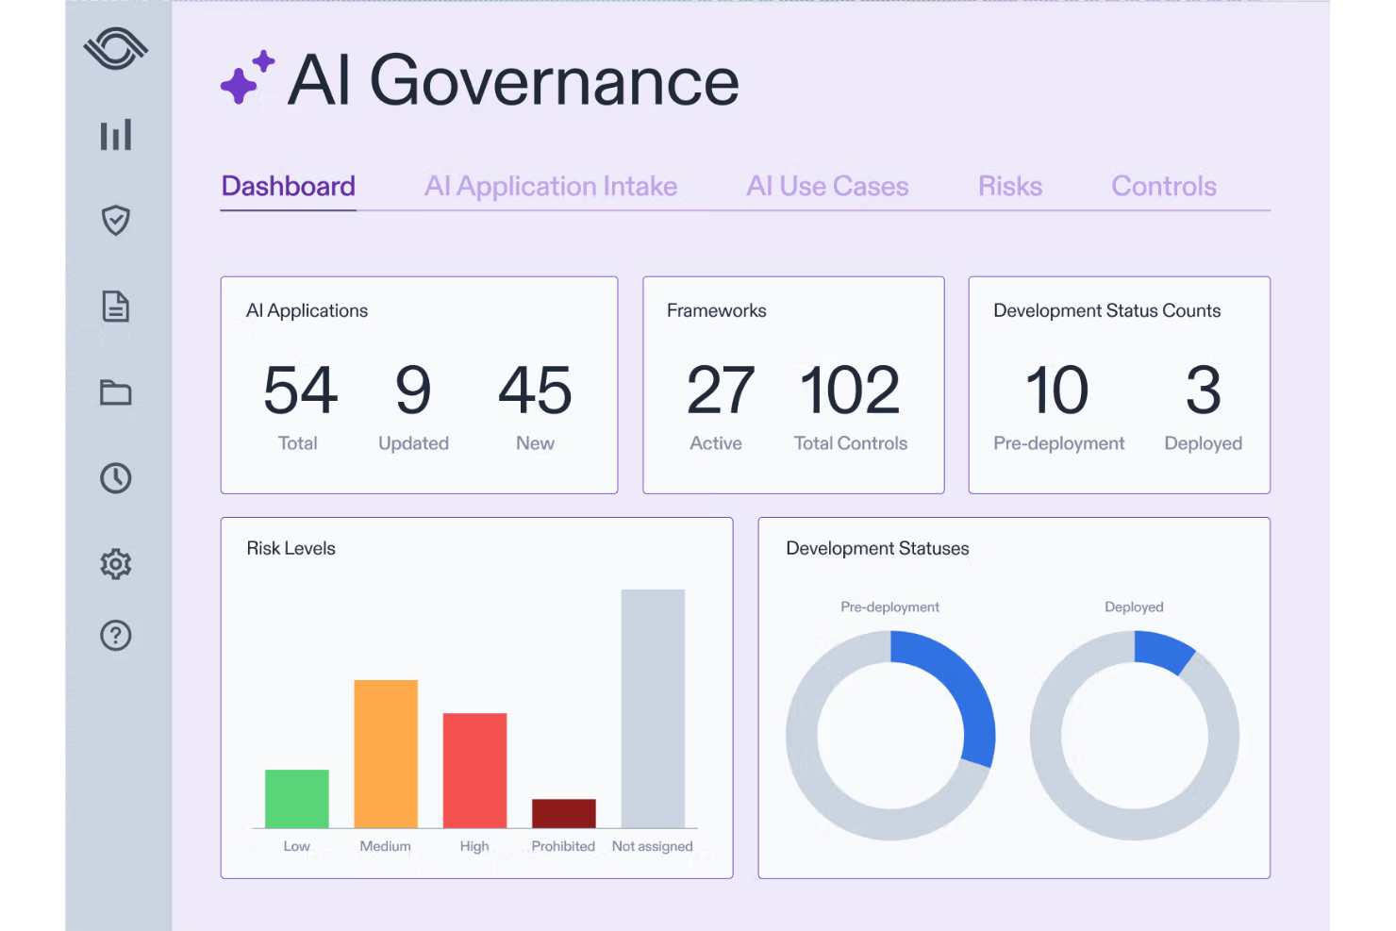Click the 45 New applications value

click(x=535, y=391)
